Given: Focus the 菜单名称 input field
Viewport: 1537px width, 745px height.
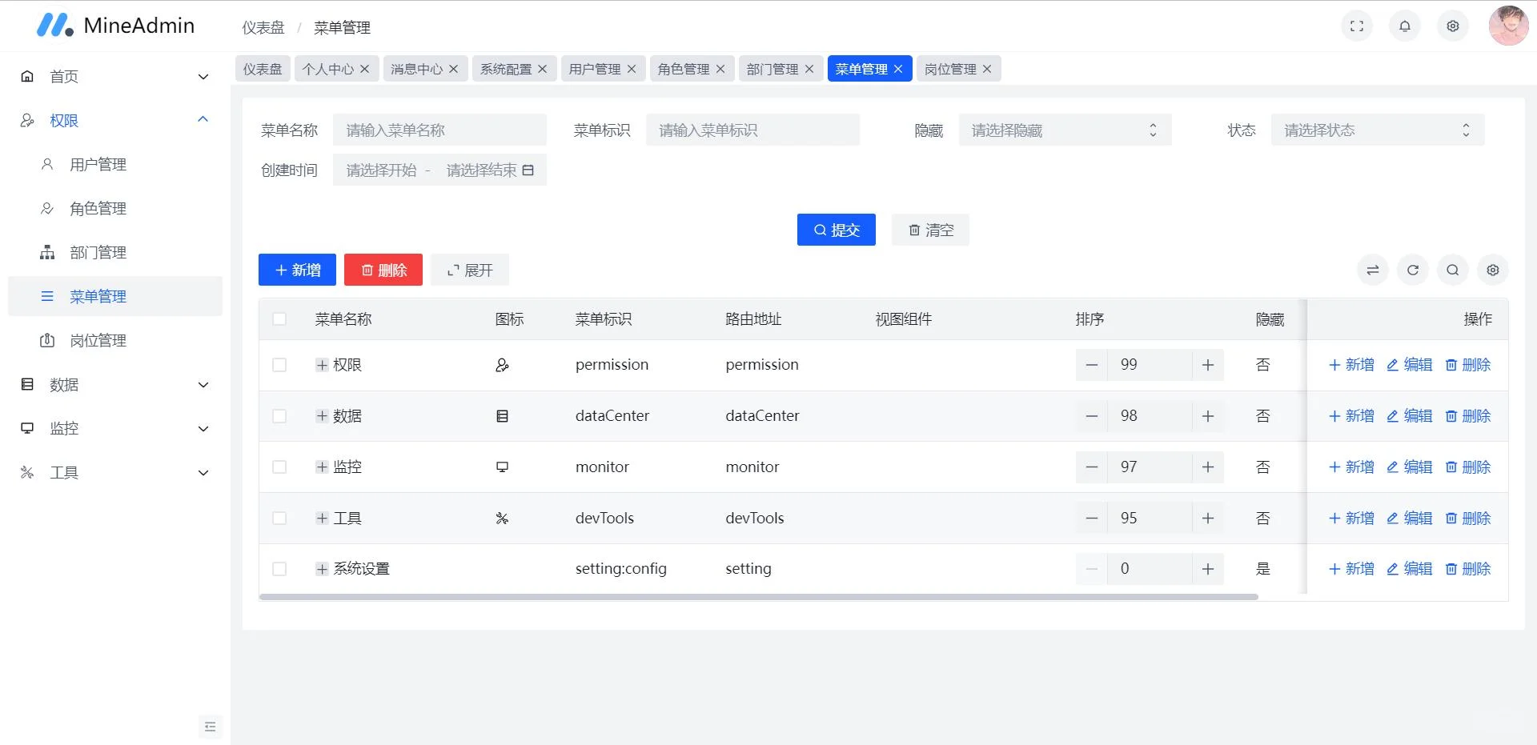Looking at the screenshot, I should click(x=439, y=130).
